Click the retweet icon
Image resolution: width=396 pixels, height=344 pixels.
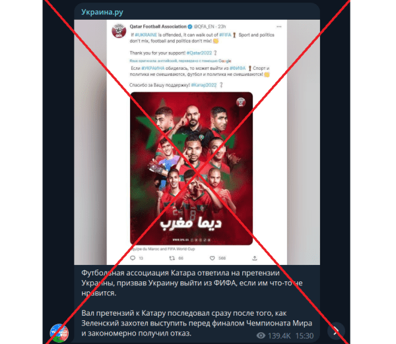[x=172, y=258]
